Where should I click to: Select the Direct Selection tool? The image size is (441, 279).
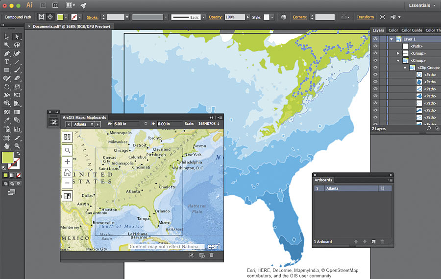(17, 37)
